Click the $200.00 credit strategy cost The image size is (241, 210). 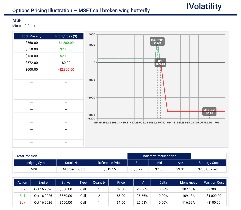click(x=209, y=169)
